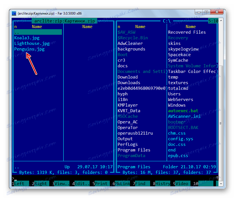Select the KMPlayer folder
This screenshot has height=198, width=235.
[x=128, y=105]
